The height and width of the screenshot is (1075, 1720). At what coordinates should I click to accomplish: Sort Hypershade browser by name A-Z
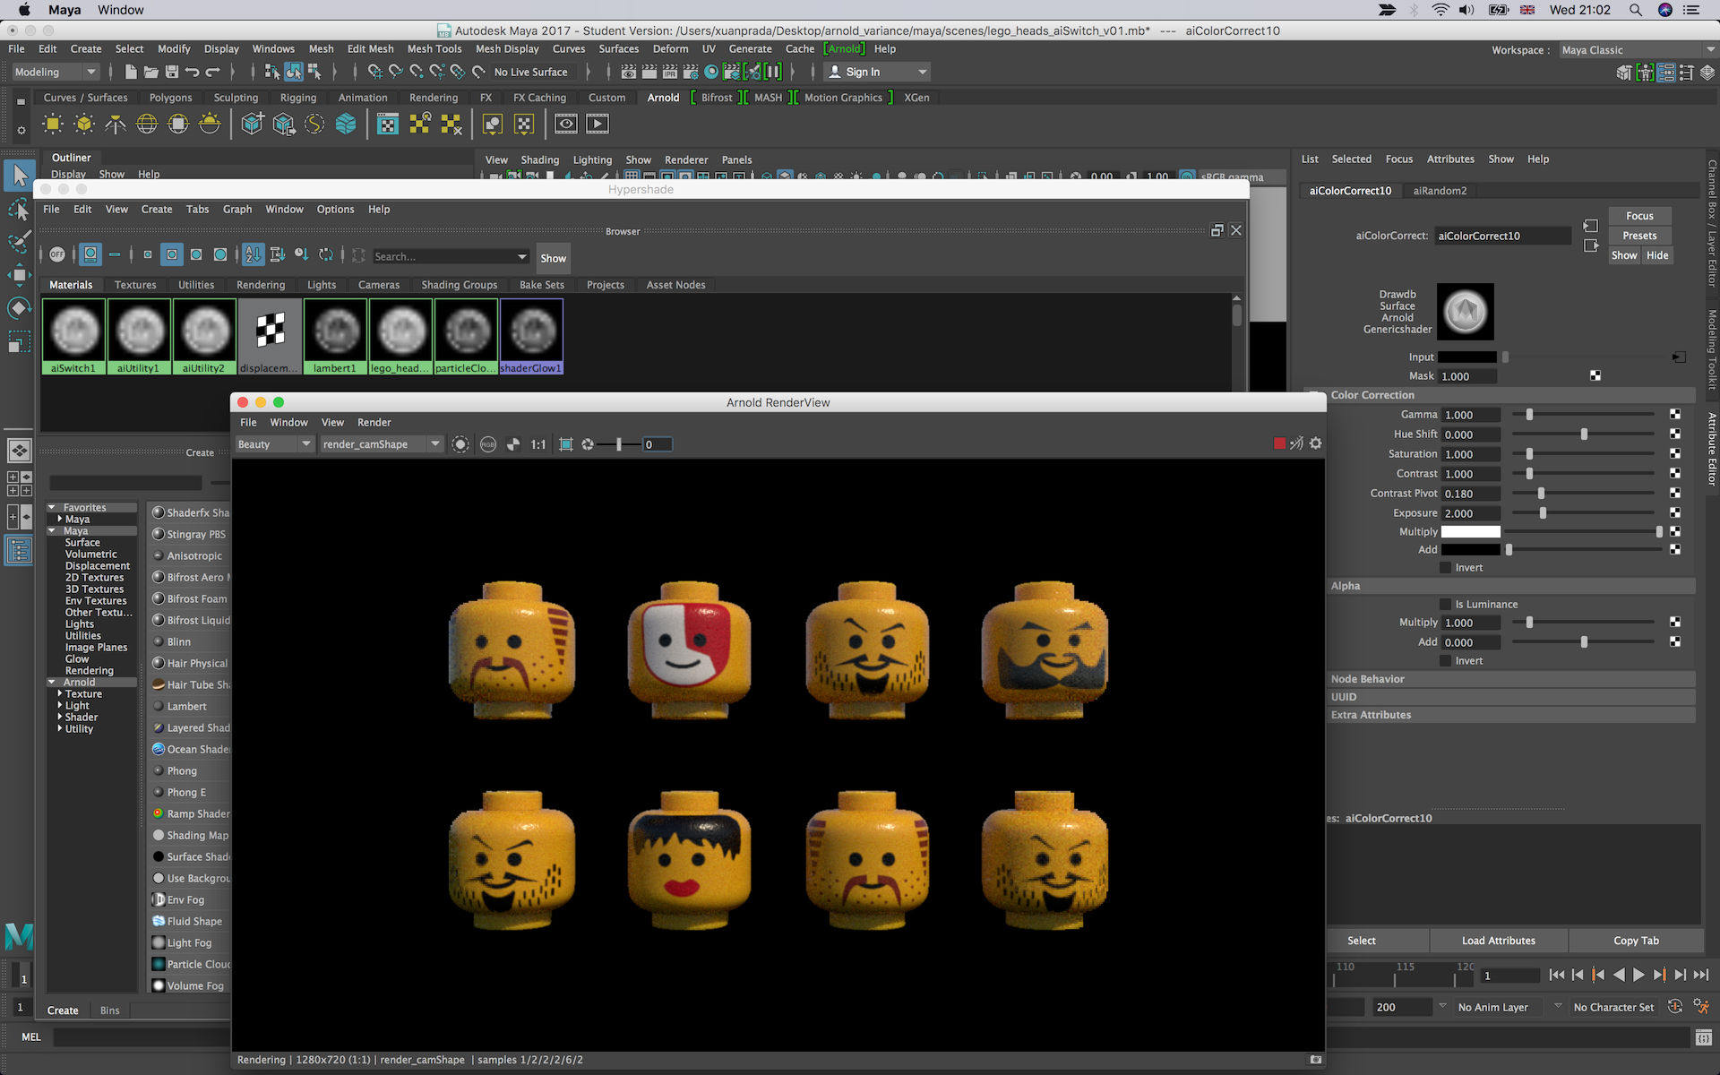(x=254, y=255)
